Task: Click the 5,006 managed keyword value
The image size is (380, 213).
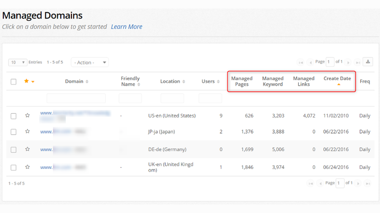Action: click(278, 149)
